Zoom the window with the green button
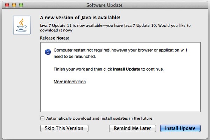210x140 pixels. 21,5
